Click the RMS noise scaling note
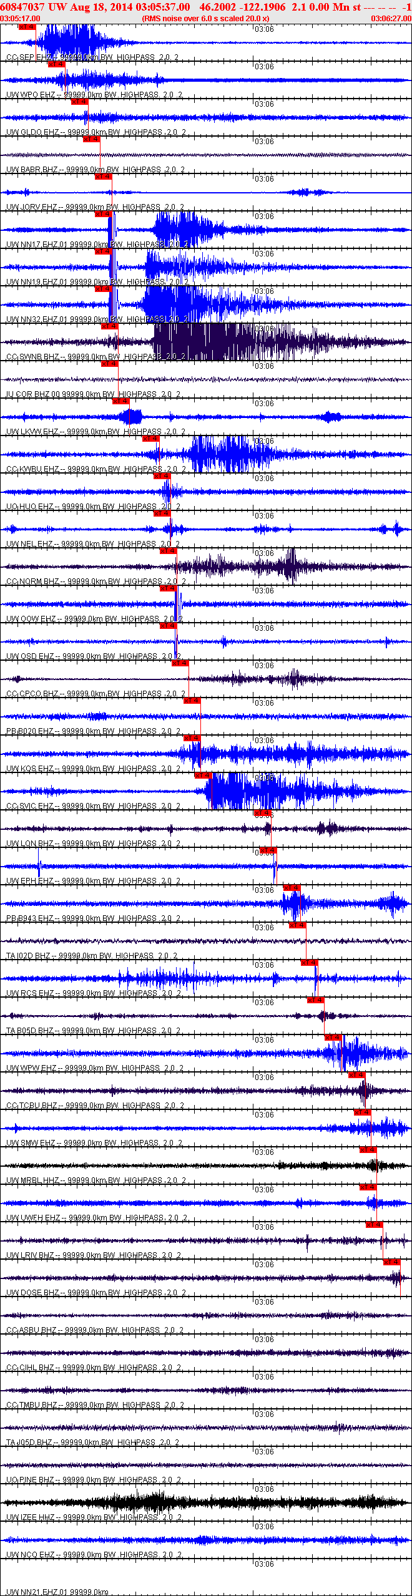The image size is (412, 1596). 205,19
